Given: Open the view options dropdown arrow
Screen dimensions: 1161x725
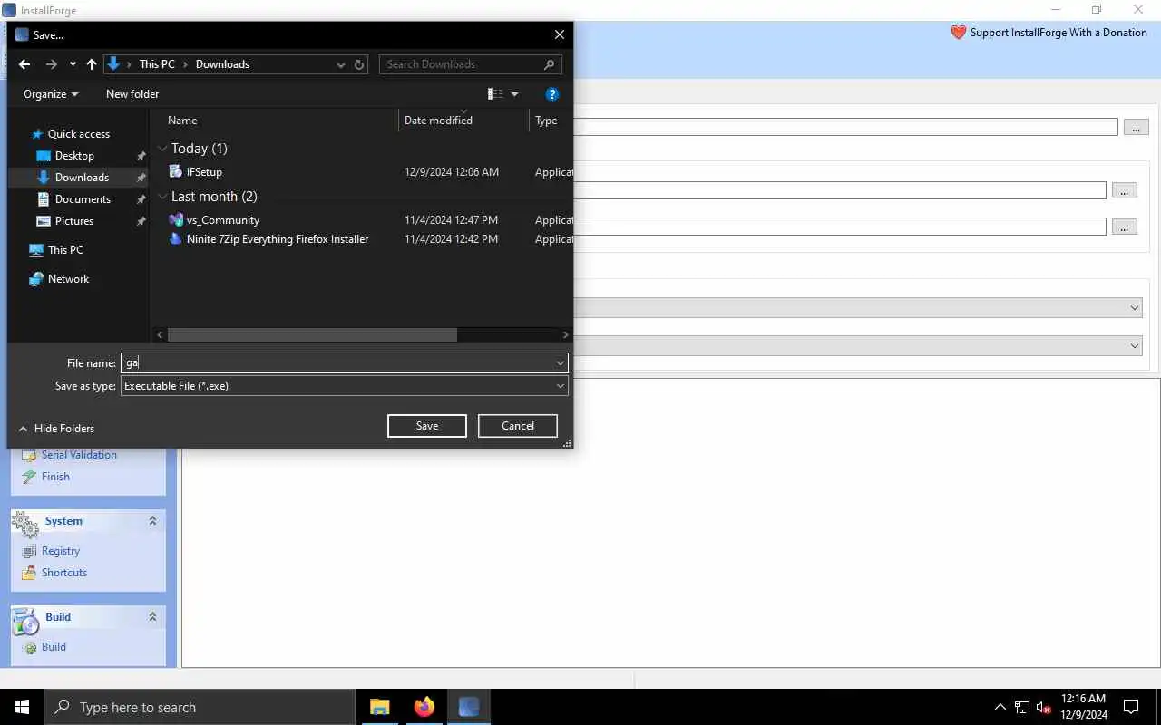Looking at the screenshot, I should [514, 94].
